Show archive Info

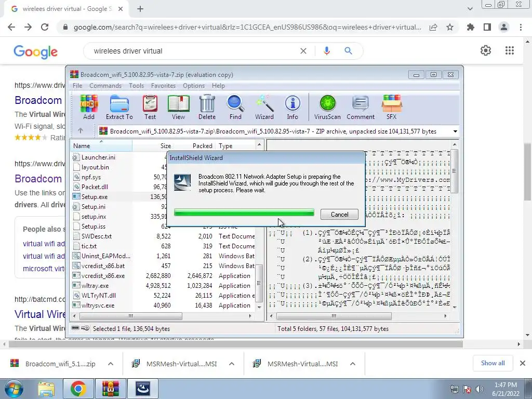pos(292,107)
